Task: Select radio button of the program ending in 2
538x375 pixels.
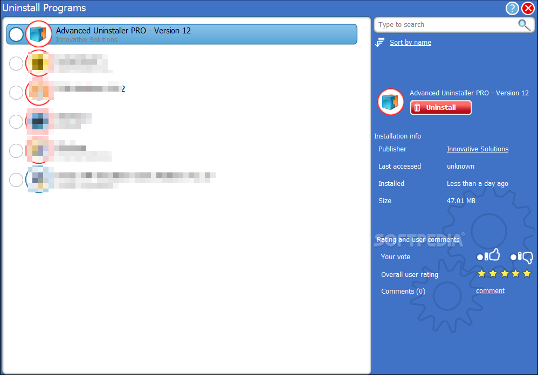Action: pos(16,93)
